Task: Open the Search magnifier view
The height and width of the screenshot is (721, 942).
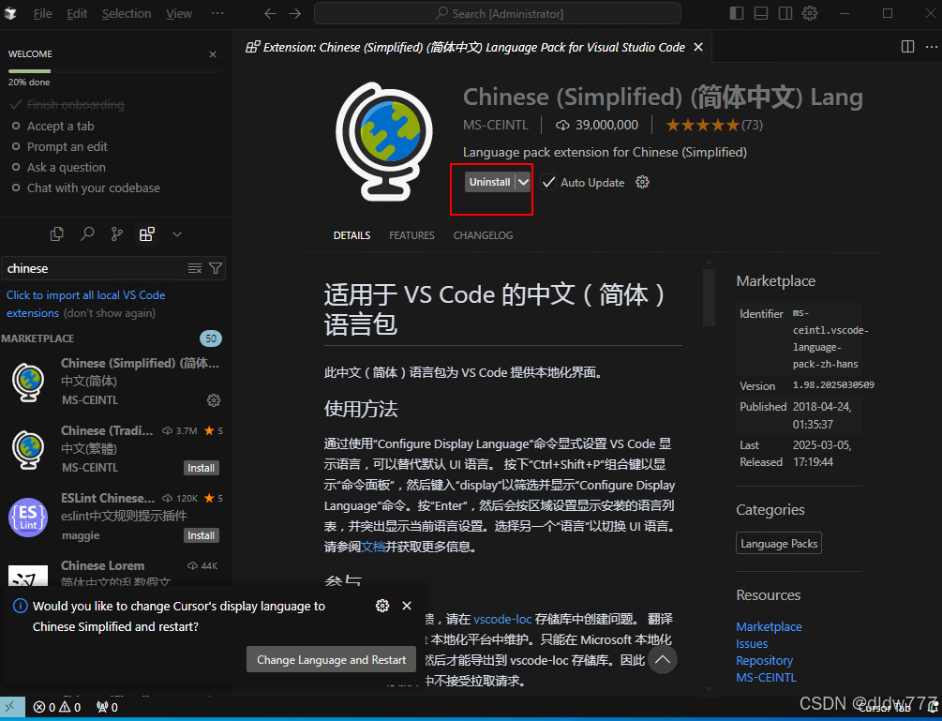Action: point(87,233)
